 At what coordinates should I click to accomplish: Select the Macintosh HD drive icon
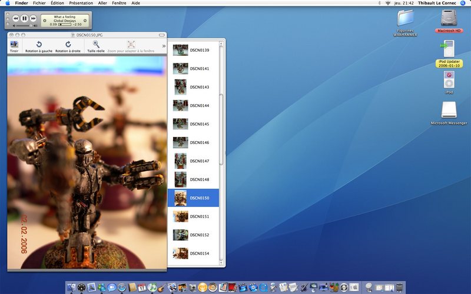pos(449,18)
